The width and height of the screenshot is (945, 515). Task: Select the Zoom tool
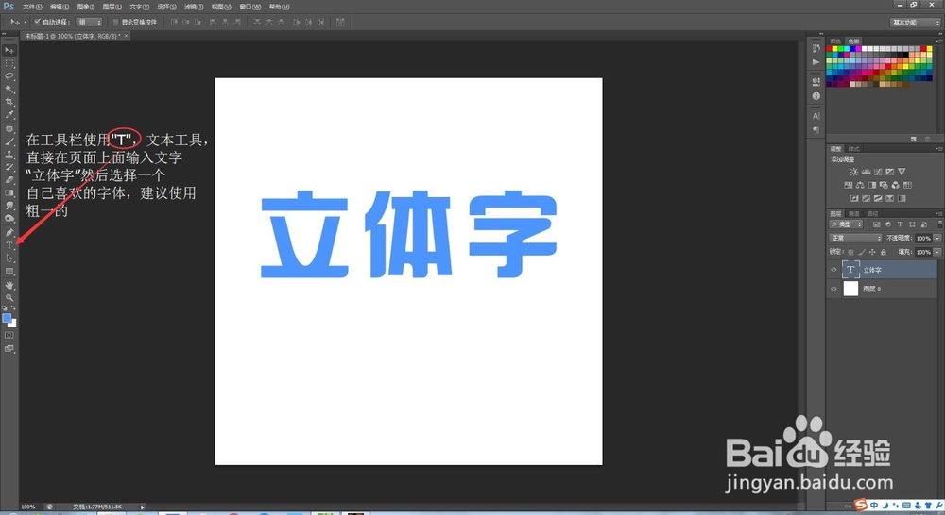click(9, 297)
